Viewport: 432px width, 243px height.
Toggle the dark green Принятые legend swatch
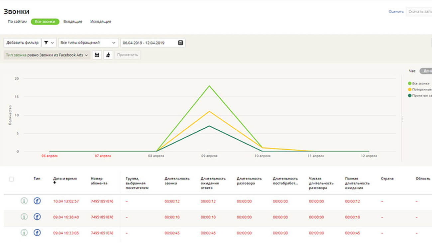(x=410, y=95)
